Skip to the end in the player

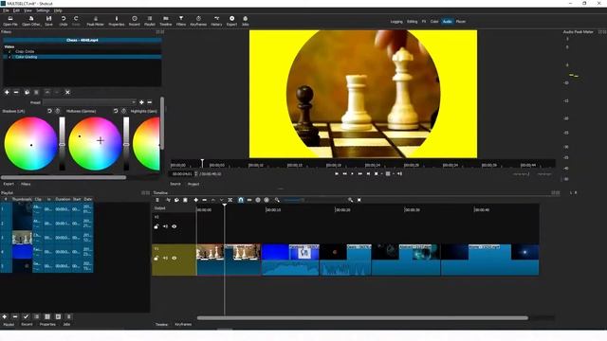point(368,174)
